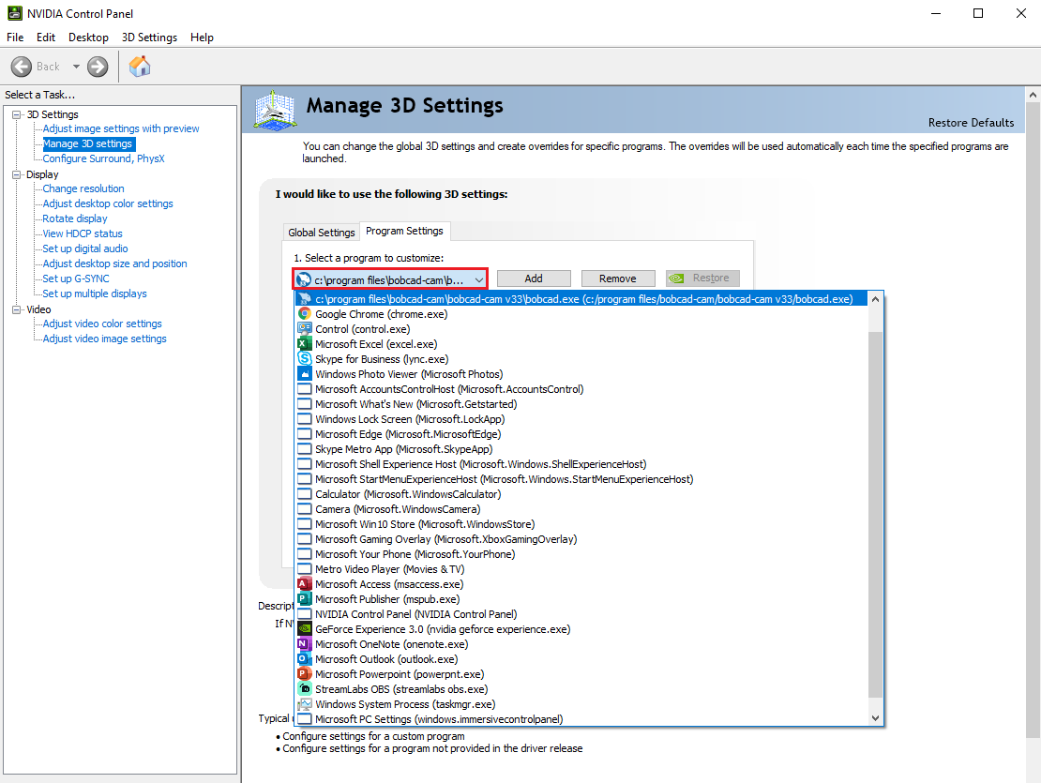
Task: Click the Camera list entry icon
Action: (304, 509)
